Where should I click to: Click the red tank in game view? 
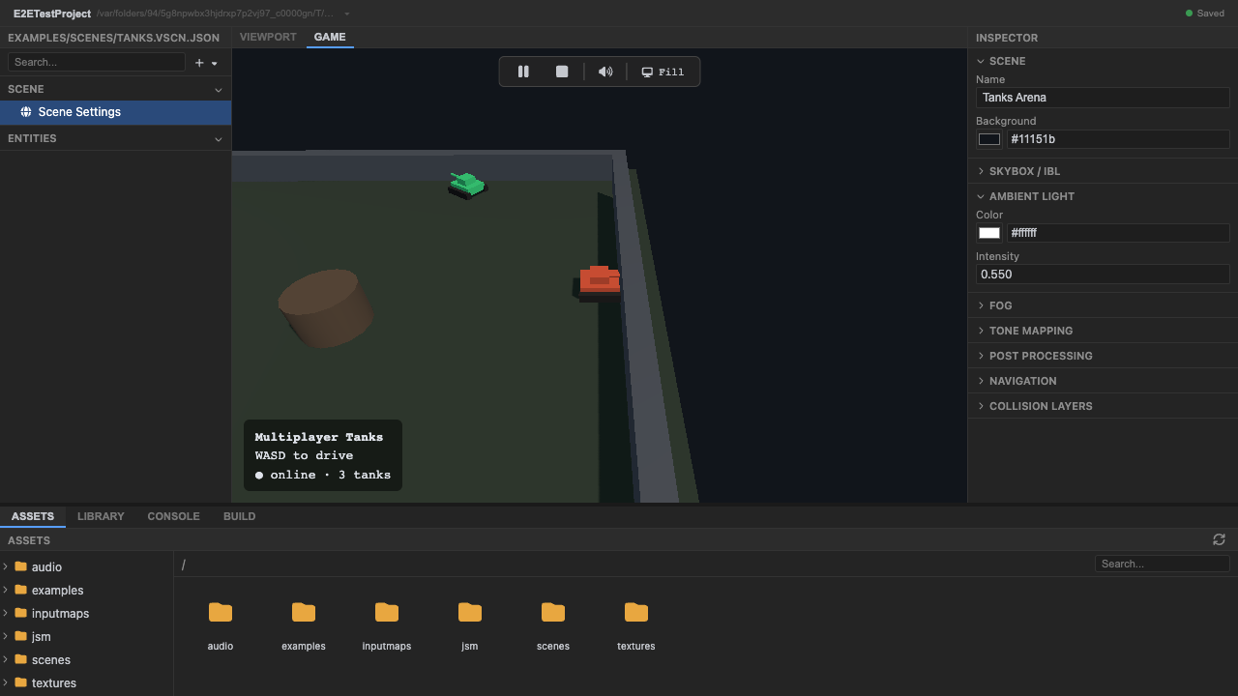[x=599, y=282]
